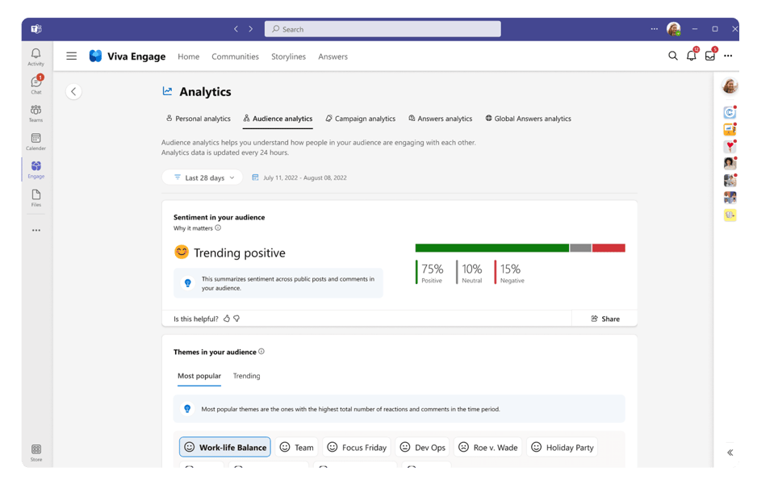This screenshot has height=484, width=757.
Task: Click thumbs down for Is this helpful
Action: click(236, 319)
